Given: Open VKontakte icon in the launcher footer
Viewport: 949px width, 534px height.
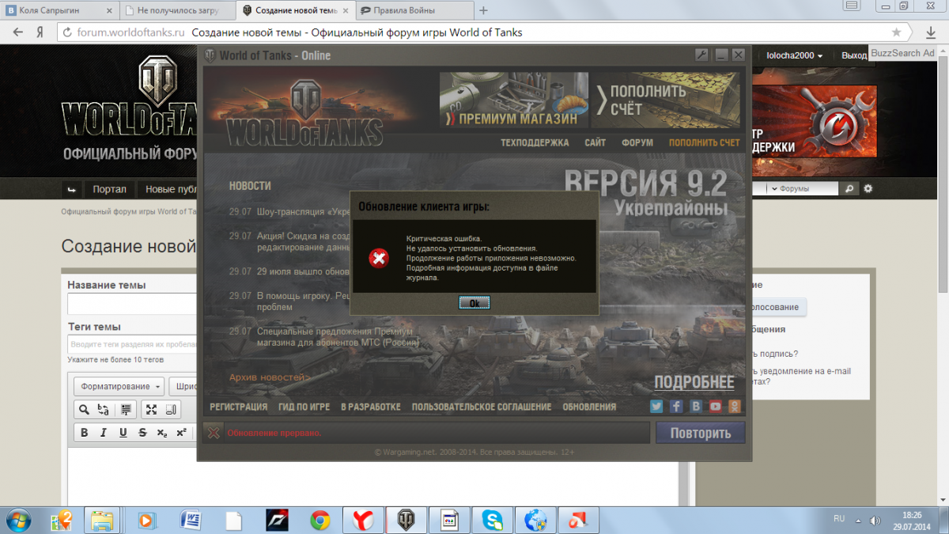Looking at the screenshot, I should [x=696, y=407].
